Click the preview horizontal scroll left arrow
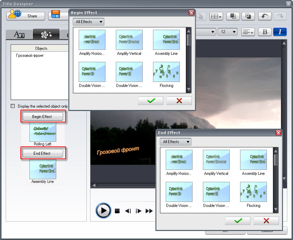 94,185
